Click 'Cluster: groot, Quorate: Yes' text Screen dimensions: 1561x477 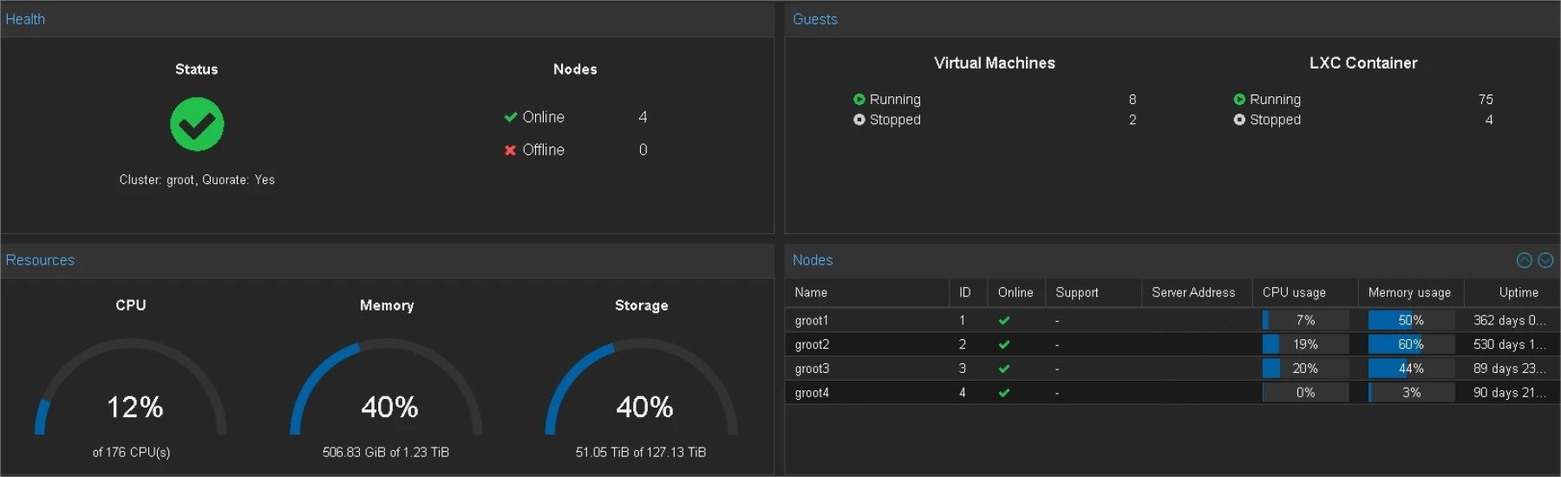coord(197,180)
